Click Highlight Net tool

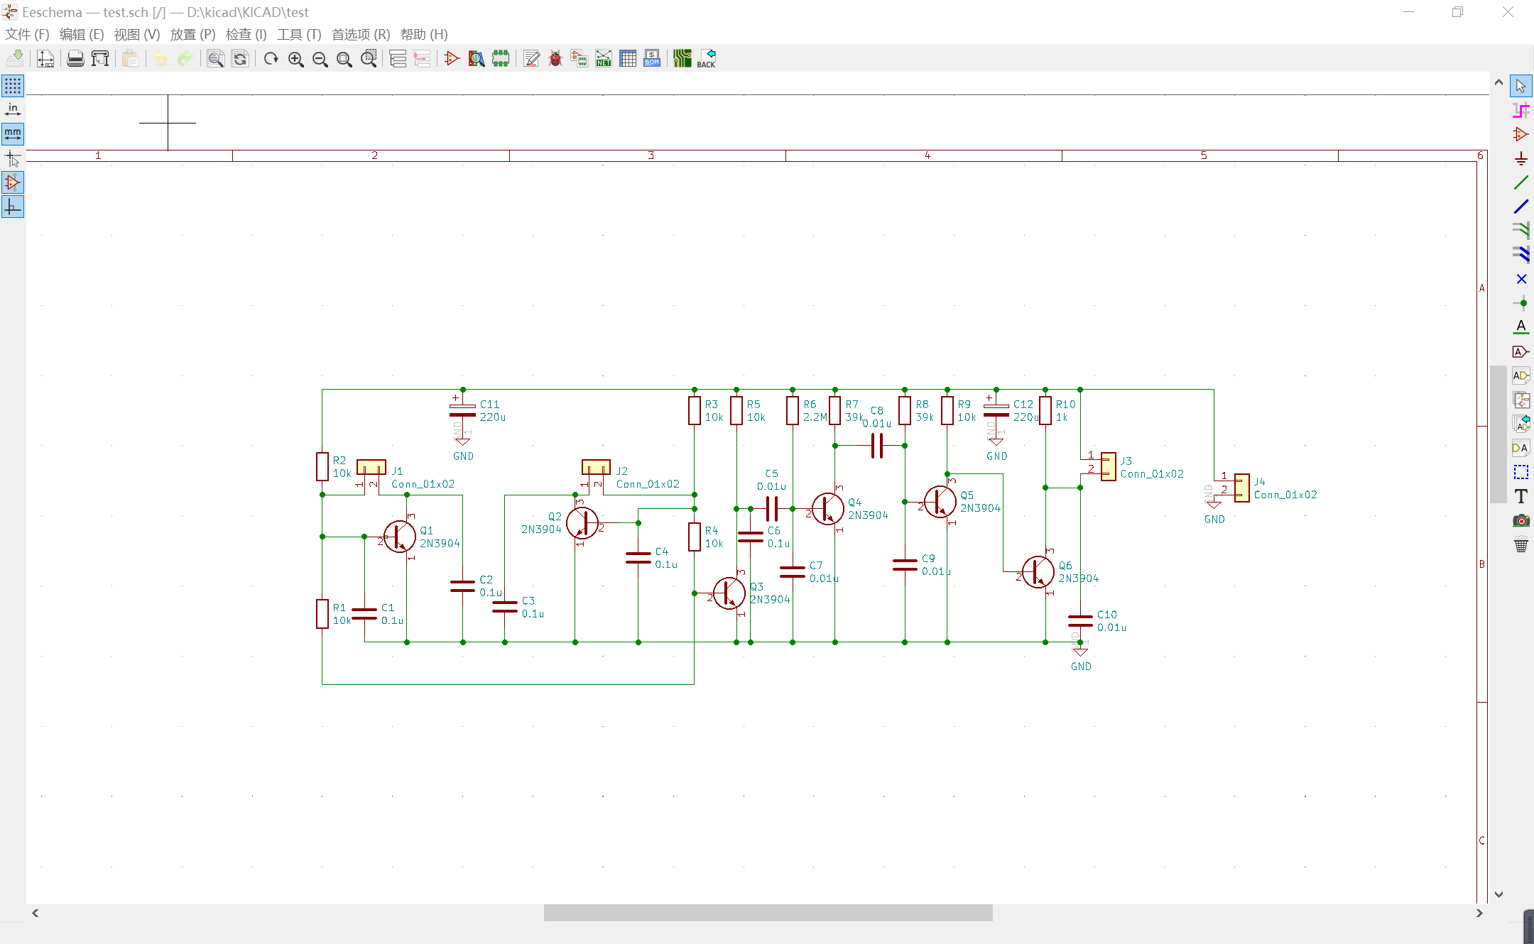click(x=1521, y=110)
